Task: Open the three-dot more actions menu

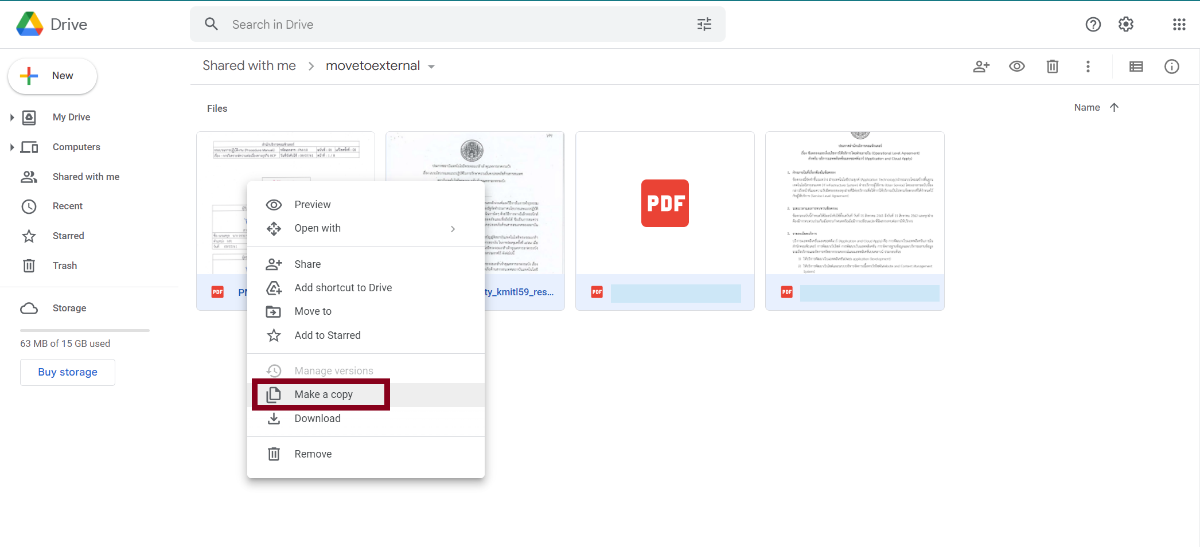Action: coord(1088,67)
